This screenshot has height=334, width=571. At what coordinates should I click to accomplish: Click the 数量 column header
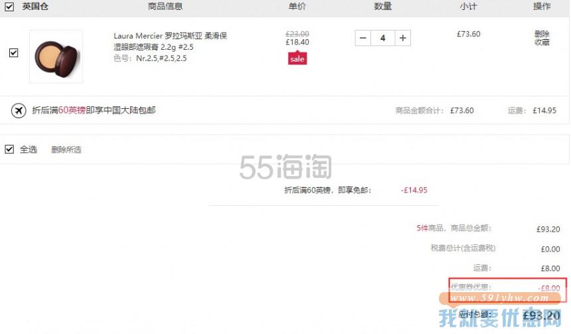[382, 6]
